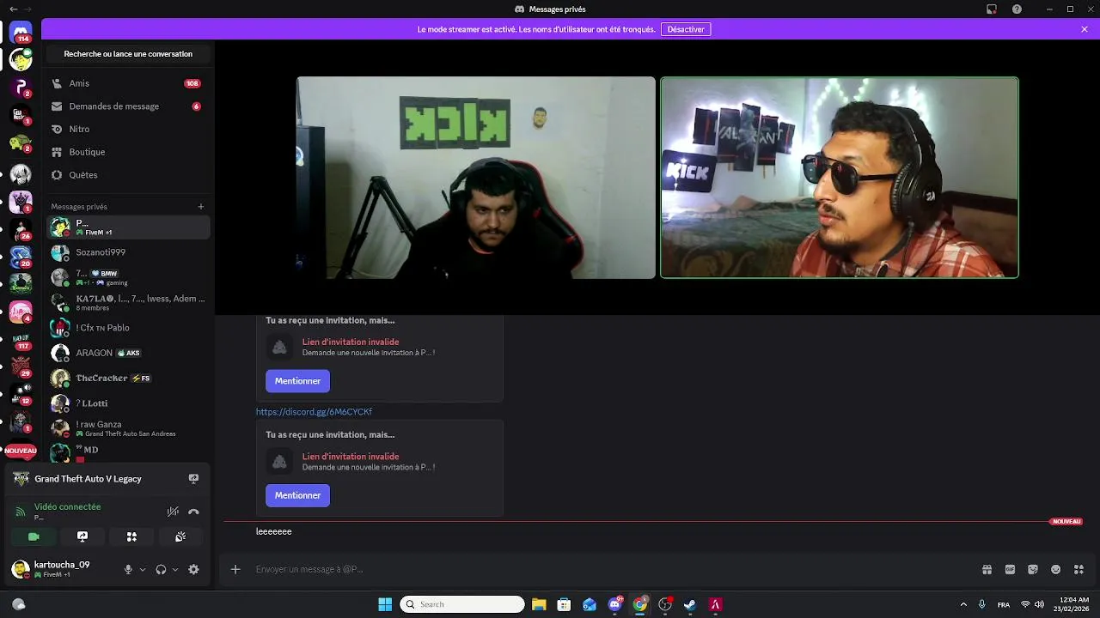Open Microsoft Store from taskbar
1100x618 pixels.
[x=564, y=604]
